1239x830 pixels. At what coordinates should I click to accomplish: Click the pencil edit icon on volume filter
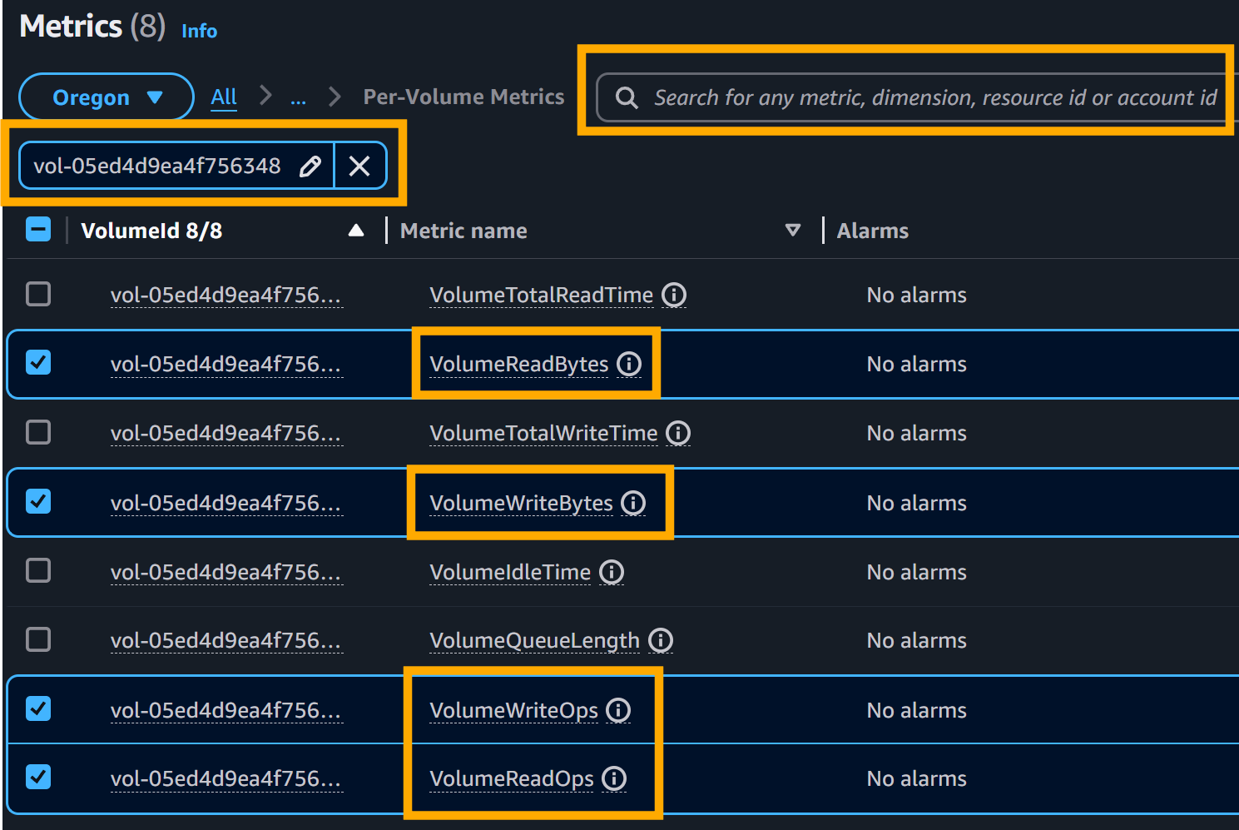click(310, 166)
